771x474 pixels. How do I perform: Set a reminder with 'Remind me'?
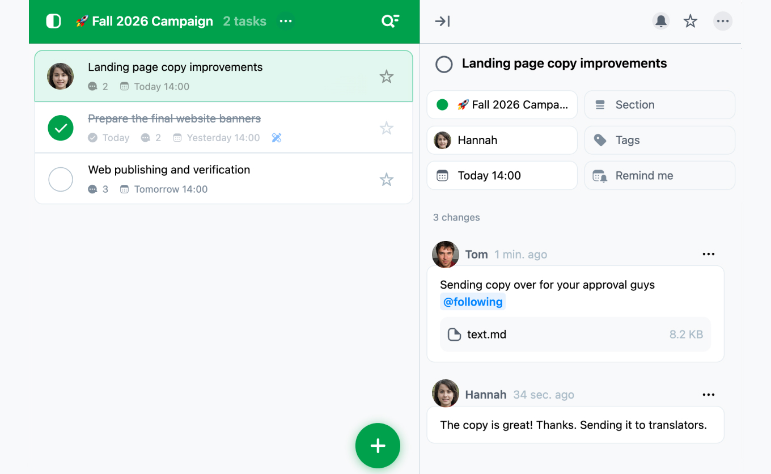(660, 176)
